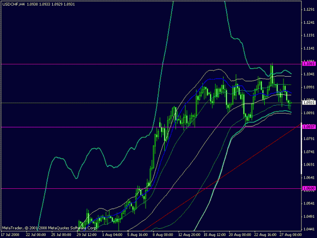
Task: Click the 25 Jul 00:00 time label
Action: [61, 234]
